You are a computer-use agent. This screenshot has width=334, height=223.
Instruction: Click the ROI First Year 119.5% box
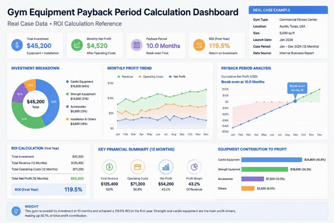pos(48,190)
